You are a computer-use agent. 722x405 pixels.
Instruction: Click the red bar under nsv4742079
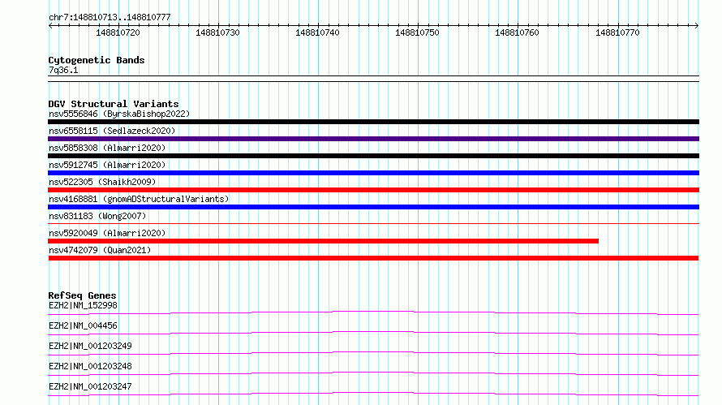click(x=373, y=258)
